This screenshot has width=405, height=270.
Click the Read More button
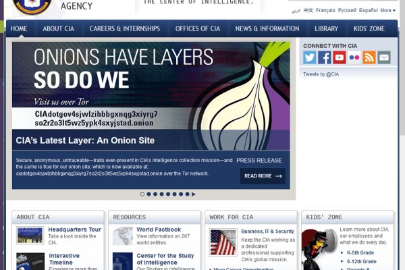tap(262, 176)
